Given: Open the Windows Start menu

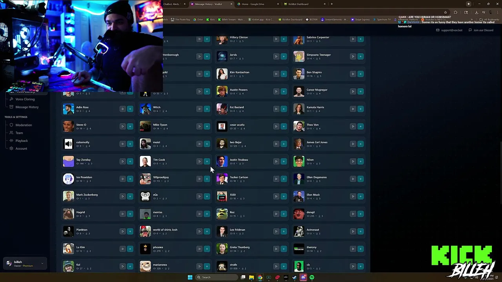Looking at the screenshot, I should coord(190,277).
